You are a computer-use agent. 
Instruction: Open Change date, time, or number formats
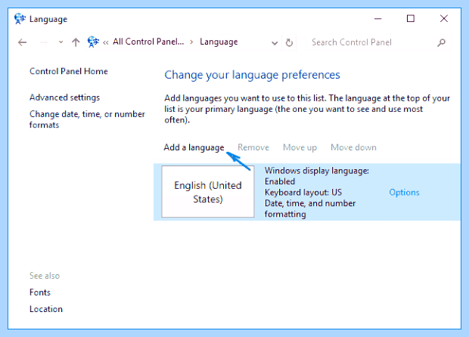click(x=87, y=119)
